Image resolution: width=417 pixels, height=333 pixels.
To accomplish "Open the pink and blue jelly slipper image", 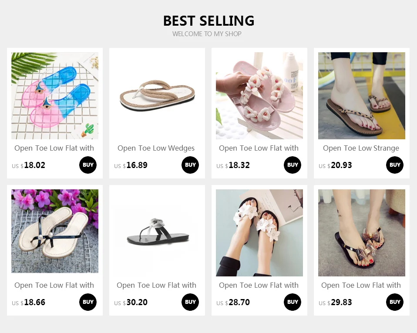I will click(x=55, y=96).
